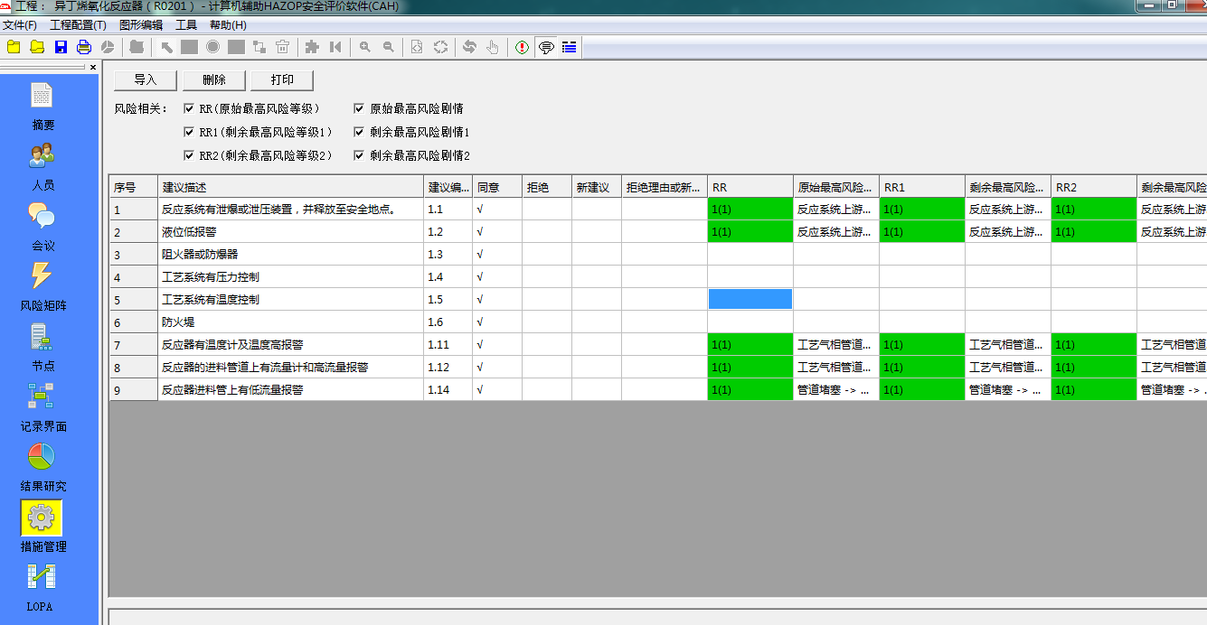This screenshot has height=625, width=1207.
Task: Click the hand pan tool icon
Action: tap(493, 47)
